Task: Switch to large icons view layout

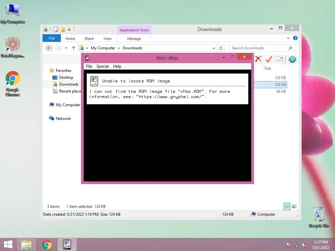Action: point(294,206)
